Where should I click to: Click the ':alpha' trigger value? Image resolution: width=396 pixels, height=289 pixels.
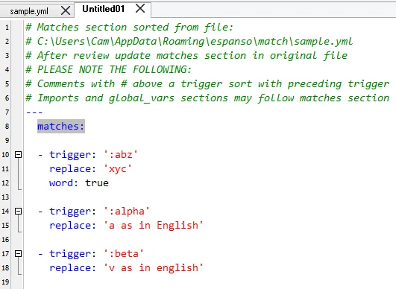click(127, 211)
